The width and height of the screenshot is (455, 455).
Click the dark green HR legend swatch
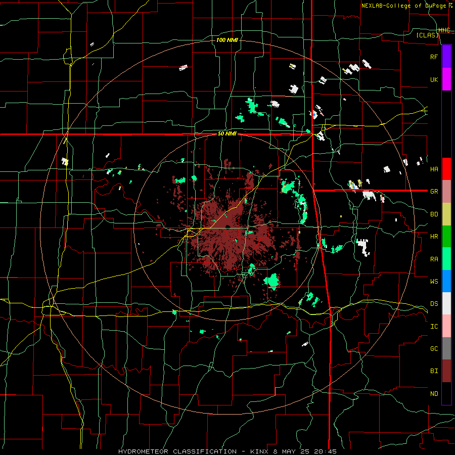pos(446,237)
